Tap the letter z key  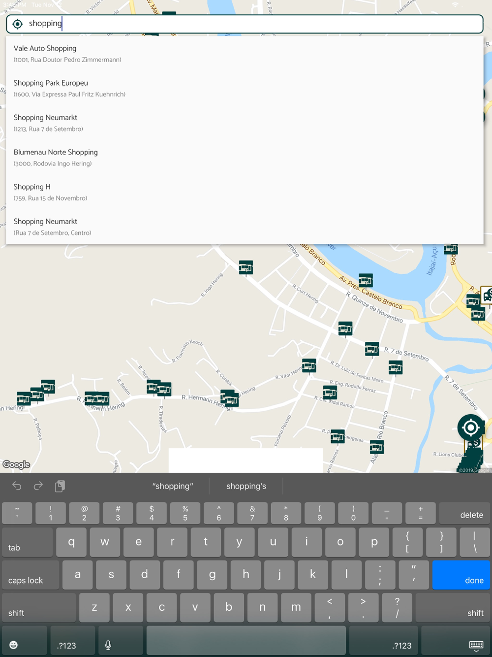(94, 608)
